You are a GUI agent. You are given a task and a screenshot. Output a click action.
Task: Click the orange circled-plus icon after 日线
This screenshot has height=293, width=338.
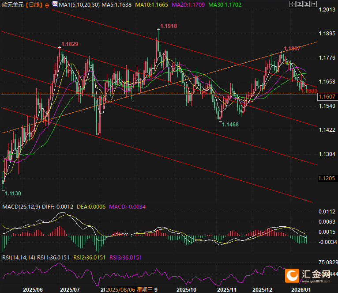pos(47,5)
